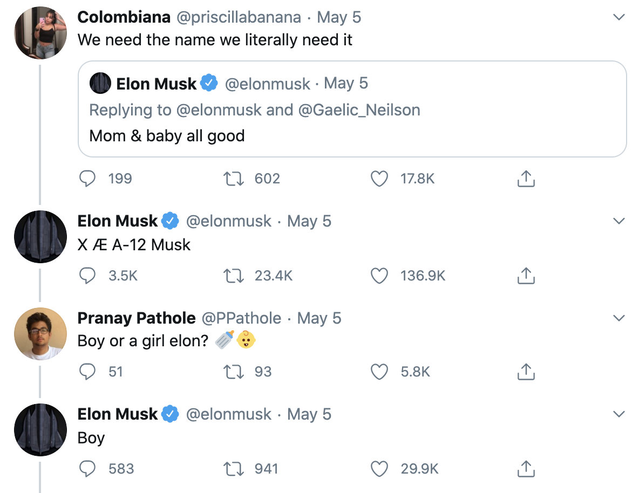
Task: Reply to the X Æ A-12 Musk tweet
Action: click(x=88, y=276)
